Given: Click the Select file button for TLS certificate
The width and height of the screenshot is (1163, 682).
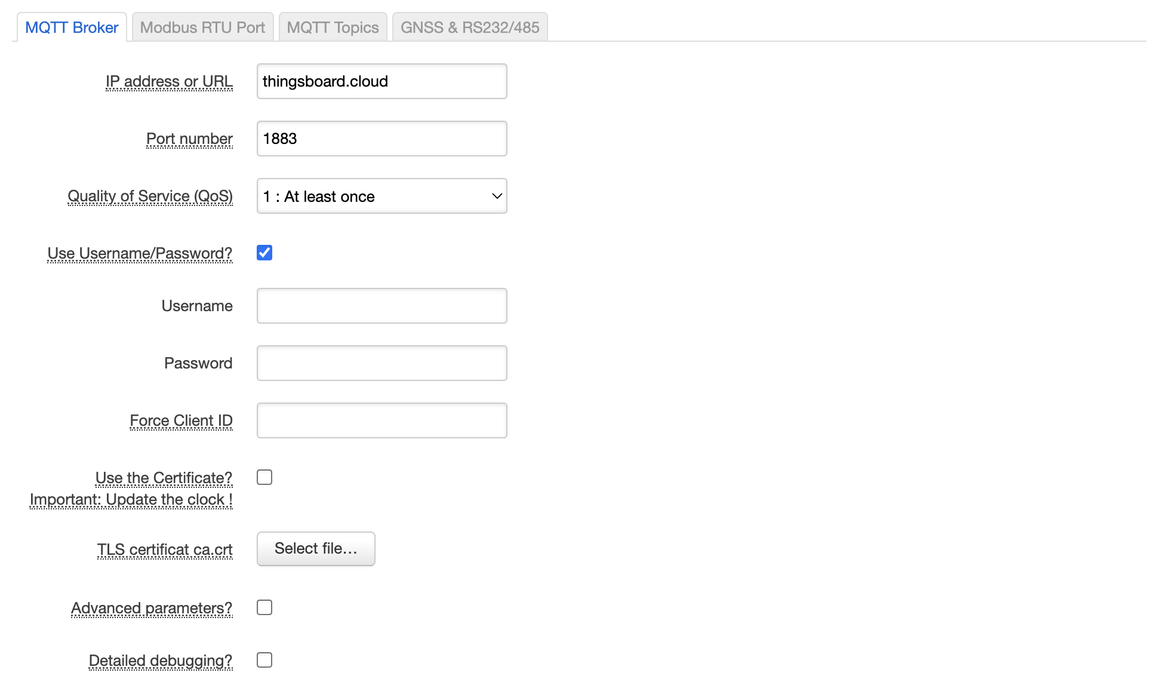Looking at the screenshot, I should 316,548.
